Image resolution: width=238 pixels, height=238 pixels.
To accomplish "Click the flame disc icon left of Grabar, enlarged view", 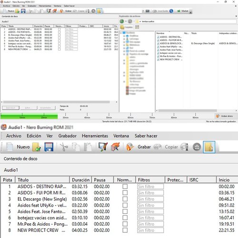I will [x=130, y=147].
